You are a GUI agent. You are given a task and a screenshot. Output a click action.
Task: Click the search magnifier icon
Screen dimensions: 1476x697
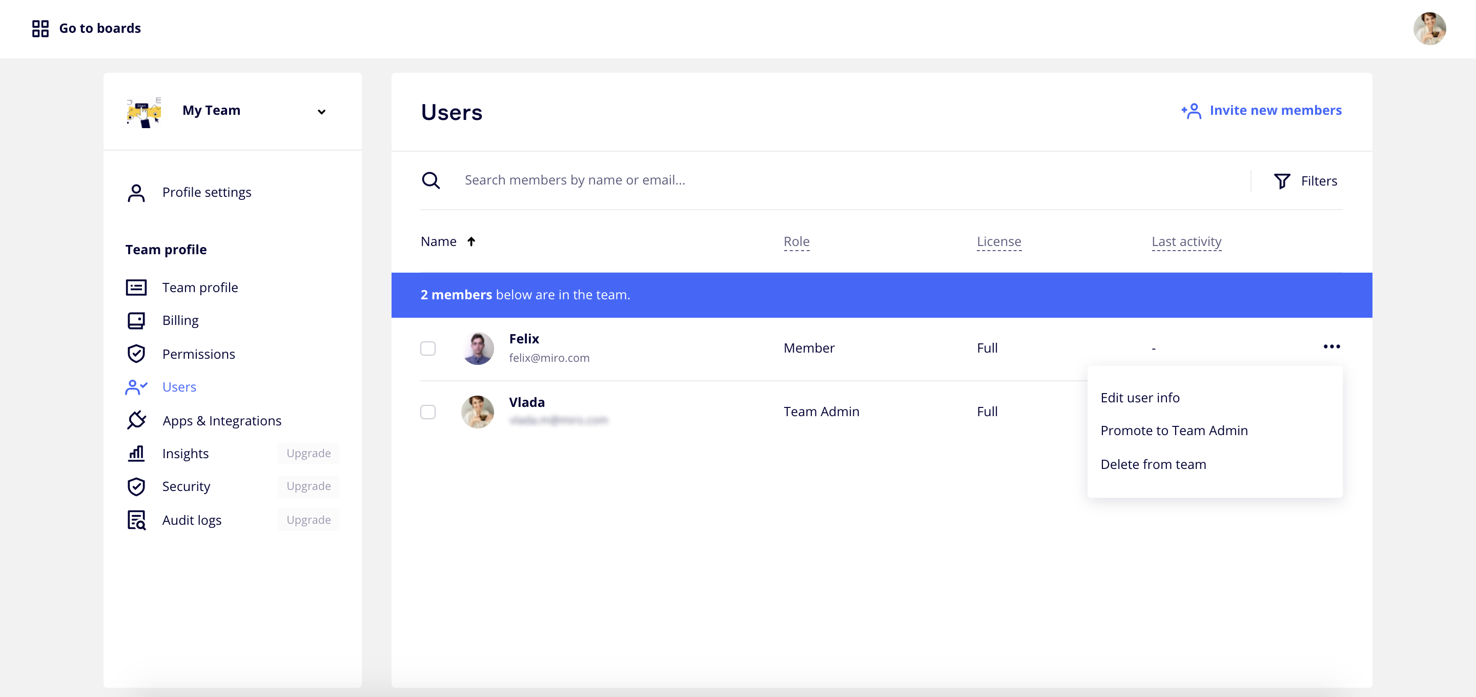point(430,180)
